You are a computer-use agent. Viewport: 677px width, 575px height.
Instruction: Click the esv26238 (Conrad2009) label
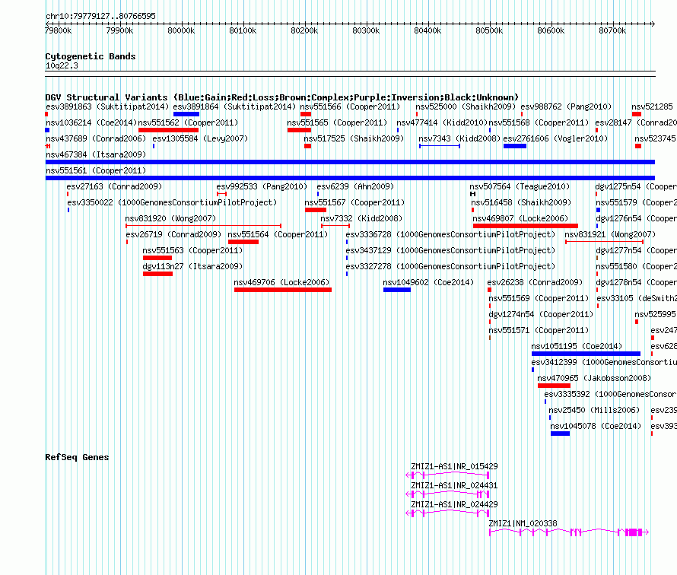[x=535, y=282]
